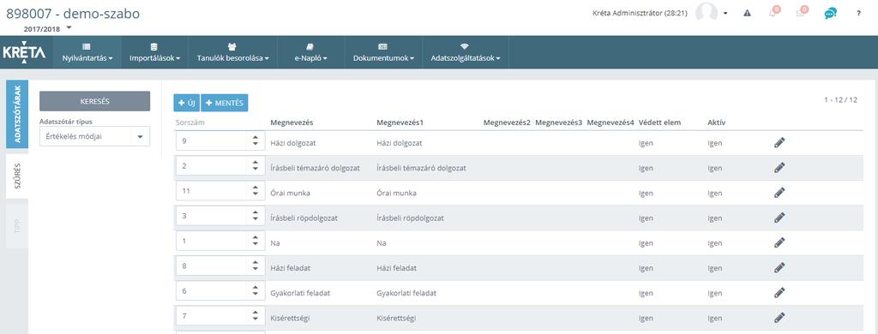Edit the Házi feladat row

click(x=779, y=268)
